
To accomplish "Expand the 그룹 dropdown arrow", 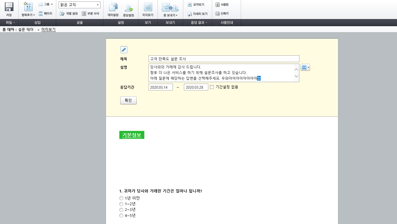I will 52,4.
